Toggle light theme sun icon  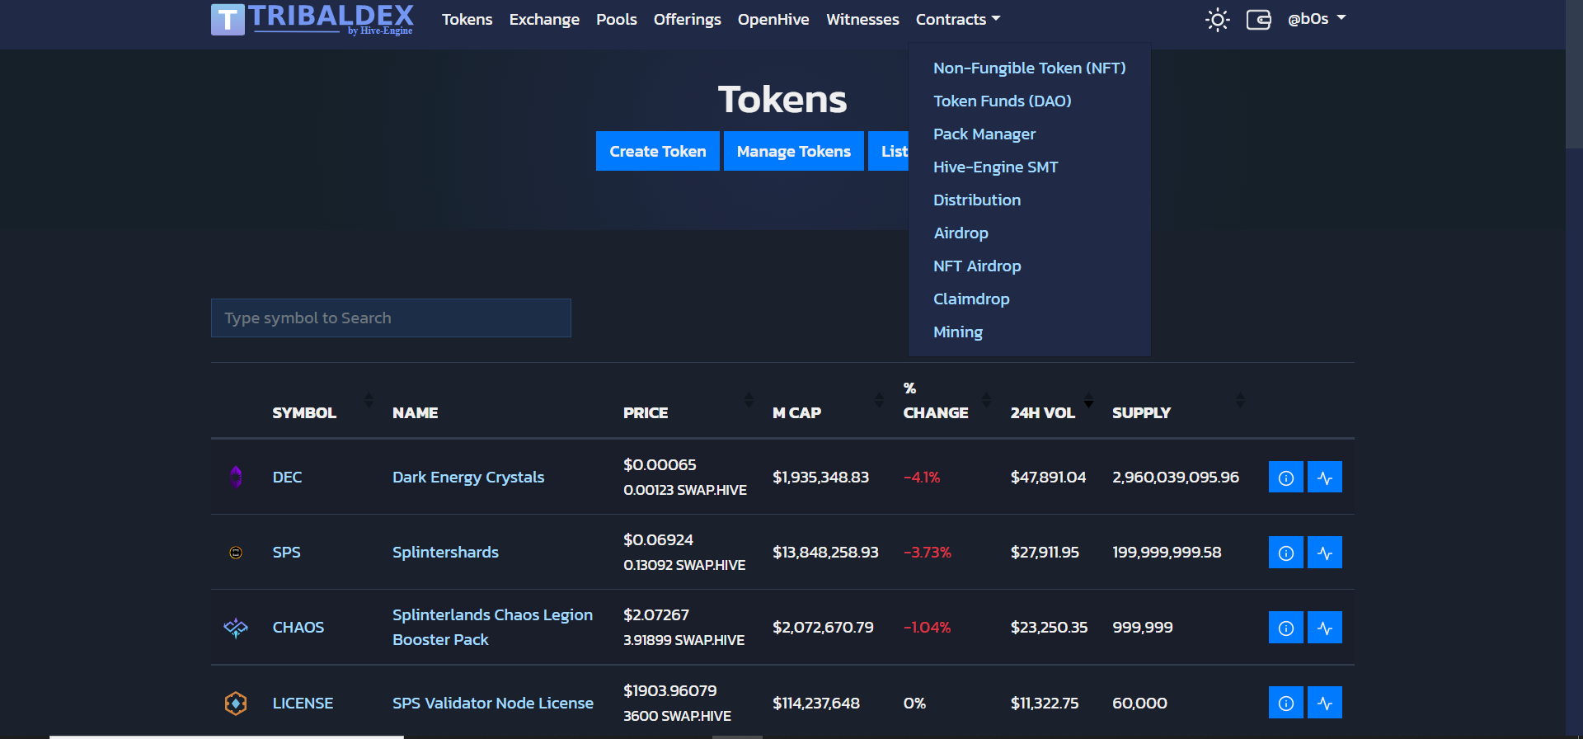coord(1217,20)
